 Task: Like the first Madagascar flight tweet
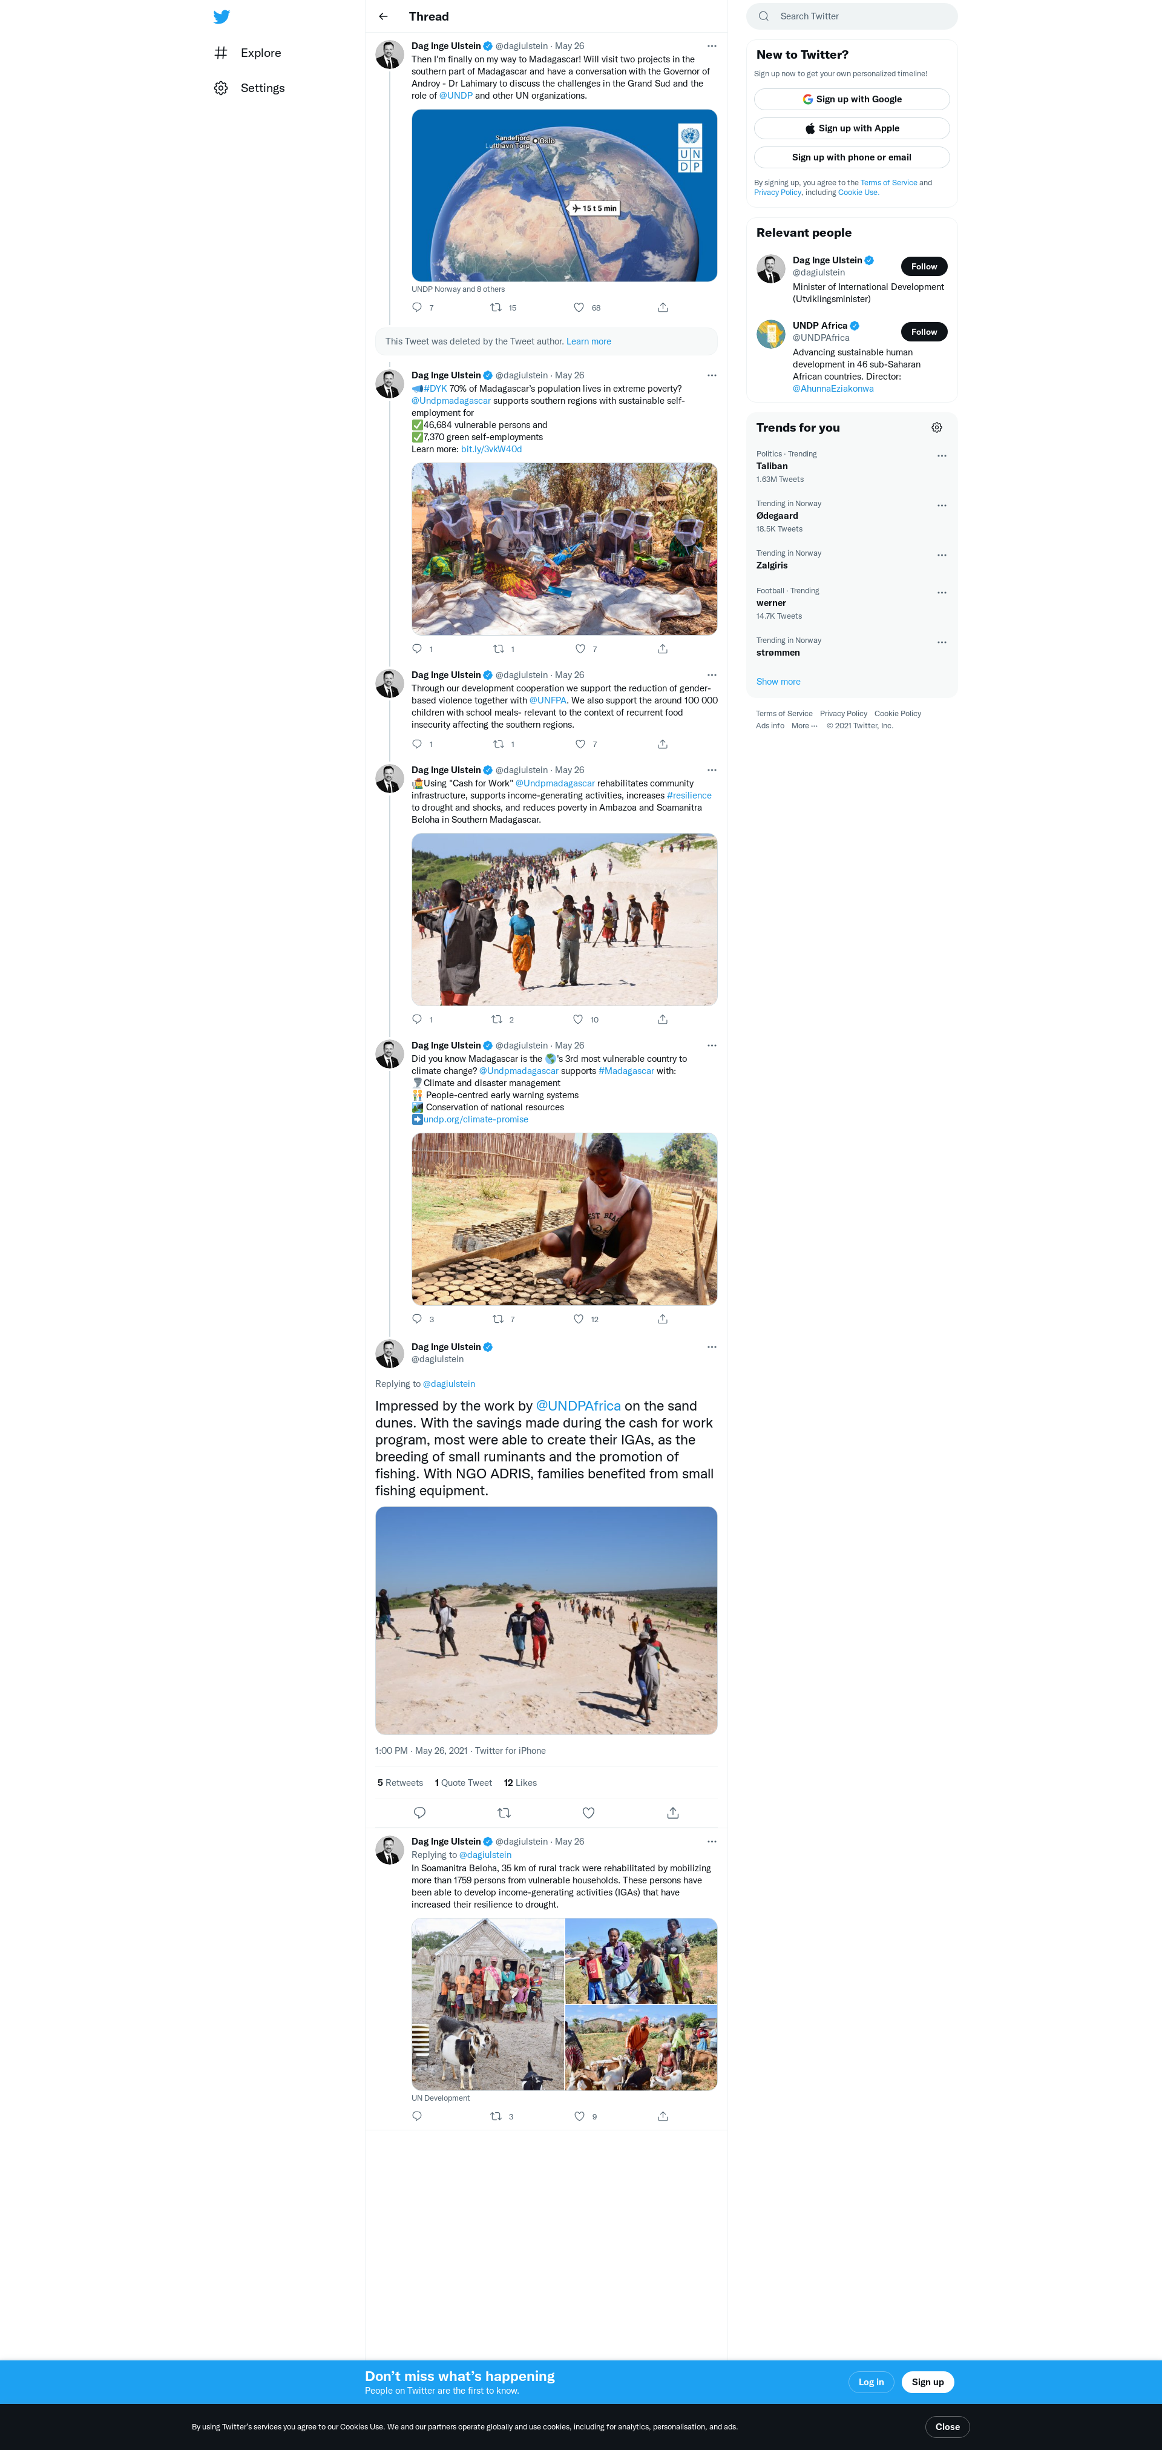click(x=578, y=307)
